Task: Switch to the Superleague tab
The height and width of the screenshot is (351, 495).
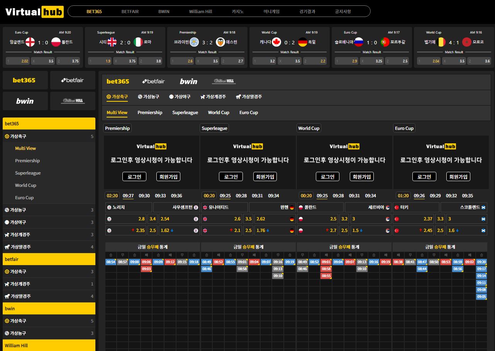Action: 185,113
